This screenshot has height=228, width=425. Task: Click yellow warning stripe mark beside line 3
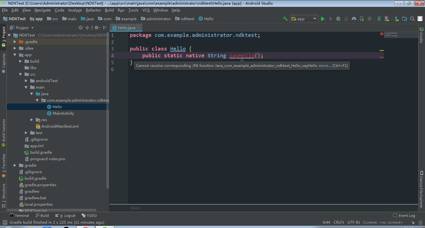pos(382,50)
